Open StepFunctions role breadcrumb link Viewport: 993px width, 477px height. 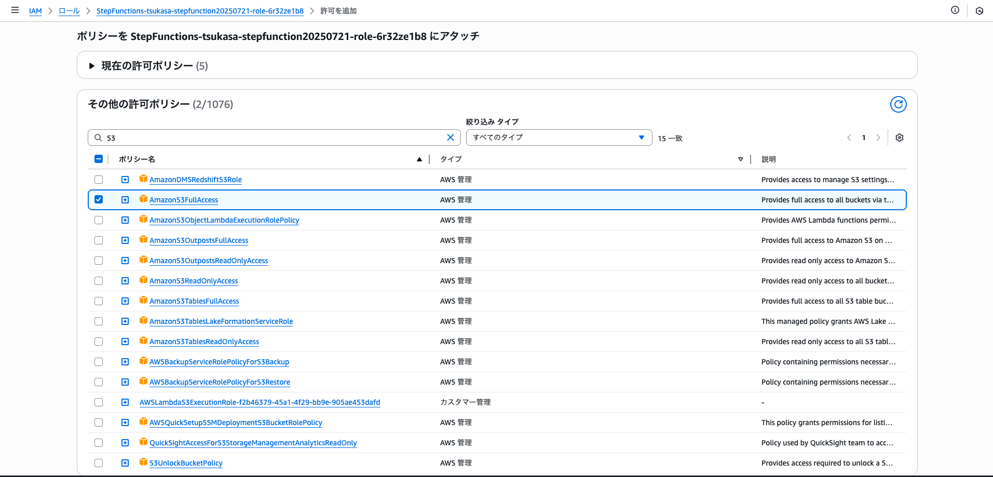(x=200, y=11)
